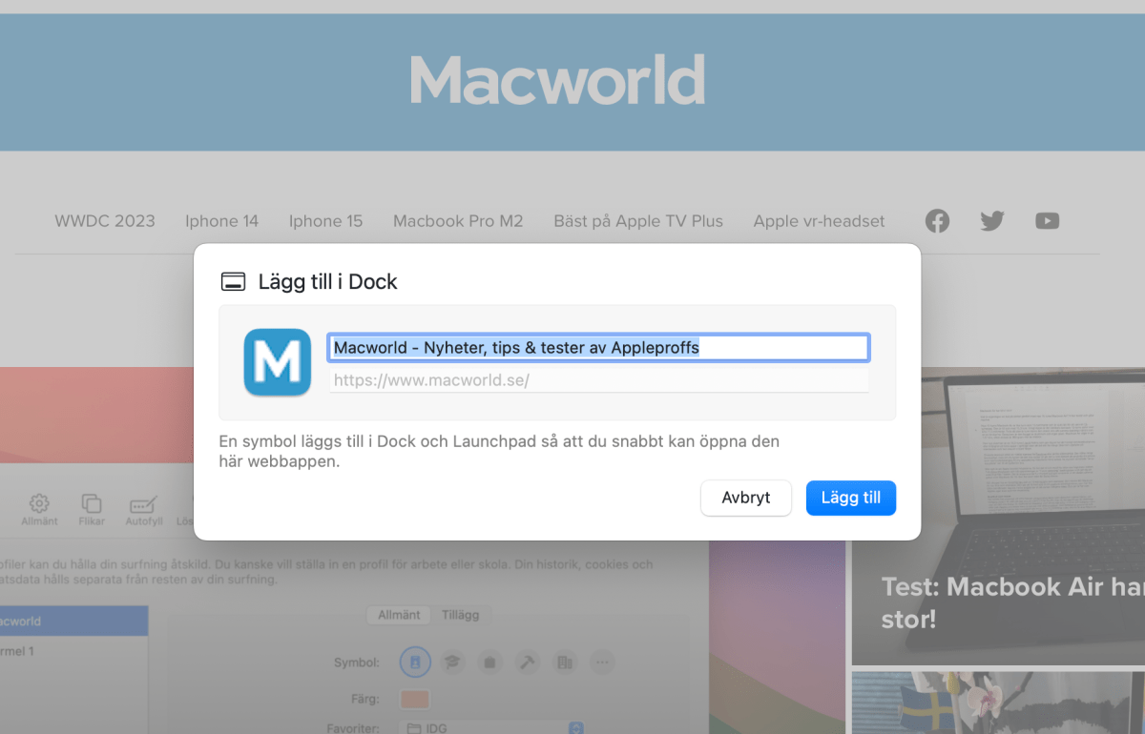Select the building profile symbol
The image size is (1145, 734).
point(564,662)
